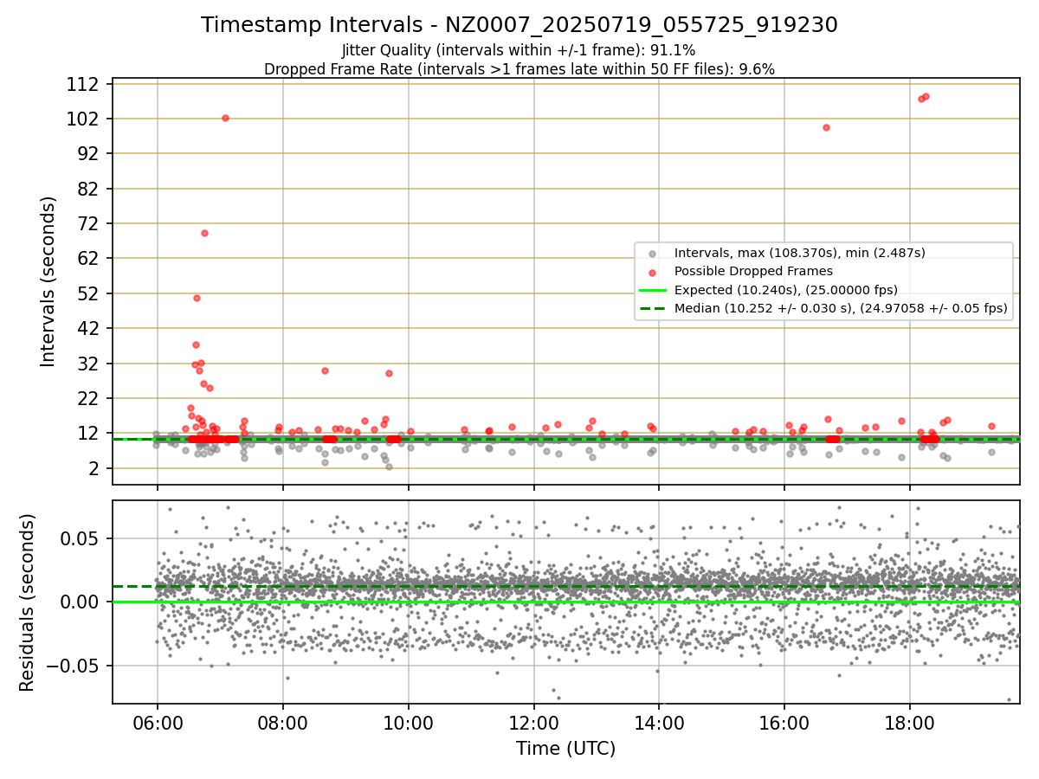Image resolution: width=1039 pixels, height=779 pixels.
Task: Click the "Intervals (seconds)" y-axis label
Action: [x=48, y=281]
